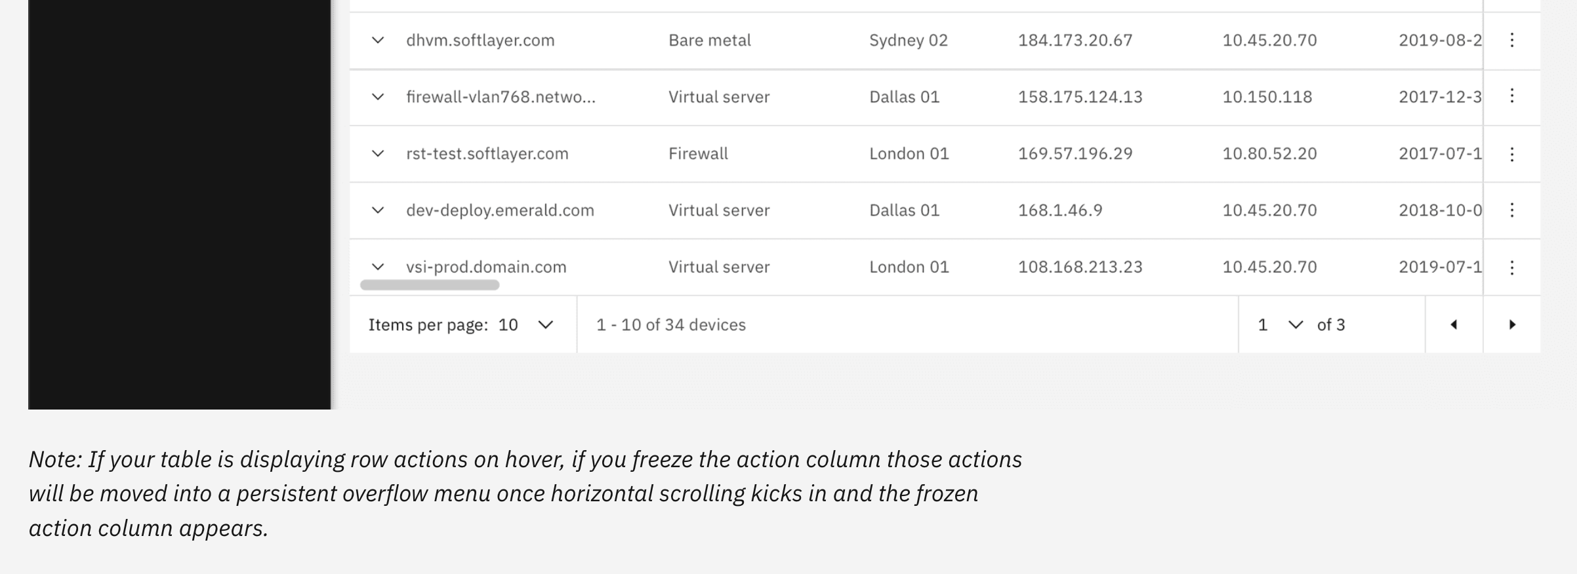Select the dhvm.softlayer.com device name
This screenshot has width=1577, height=574.
point(481,40)
